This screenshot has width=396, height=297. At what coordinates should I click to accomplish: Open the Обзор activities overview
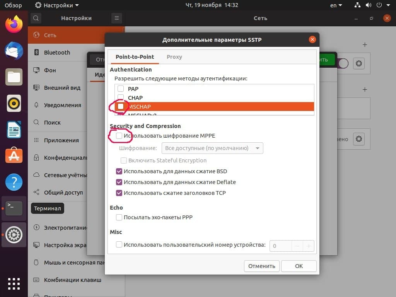click(13, 5)
